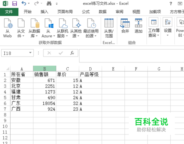Click cell containing 福建
Image resolution: width=184 pixels, height=144 pixels.
tap(22, 92)
